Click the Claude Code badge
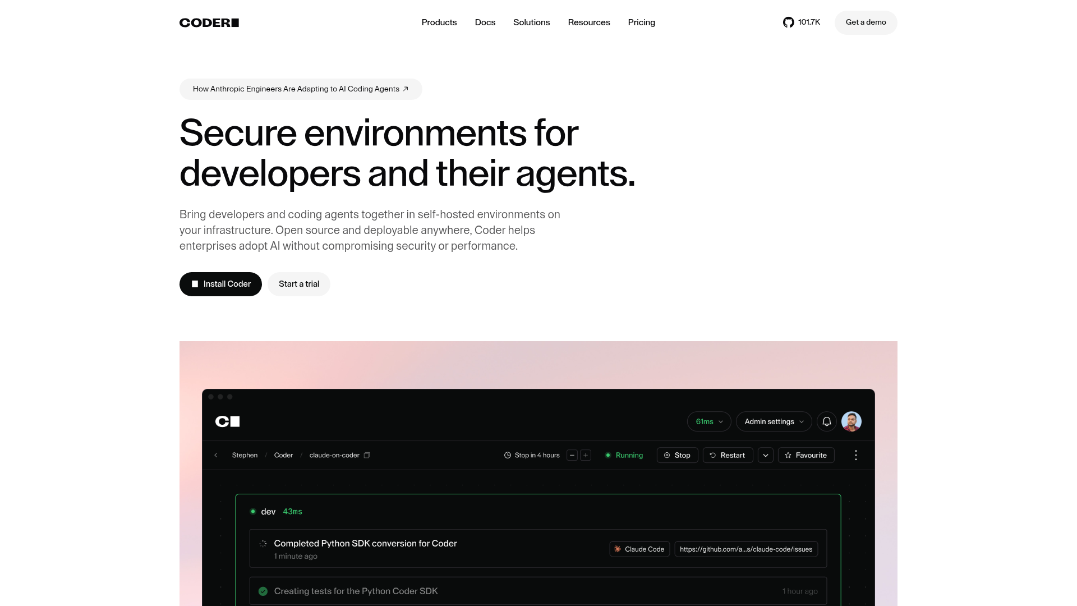The height and width of the screenshot is (606, 1077). 639,549
